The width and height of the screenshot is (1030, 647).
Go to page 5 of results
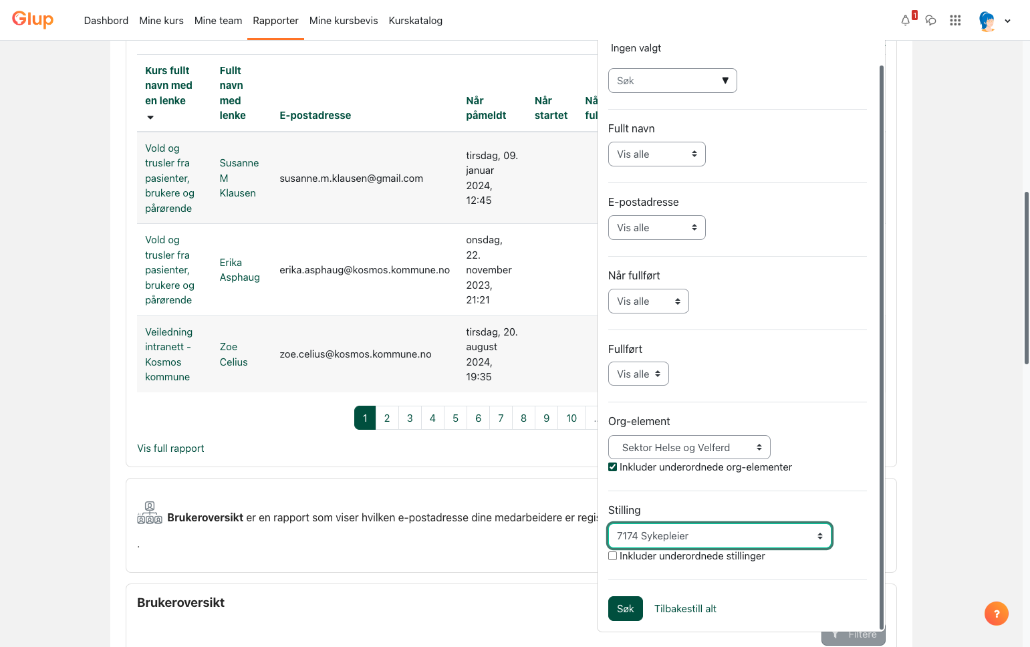click(455, 418)
